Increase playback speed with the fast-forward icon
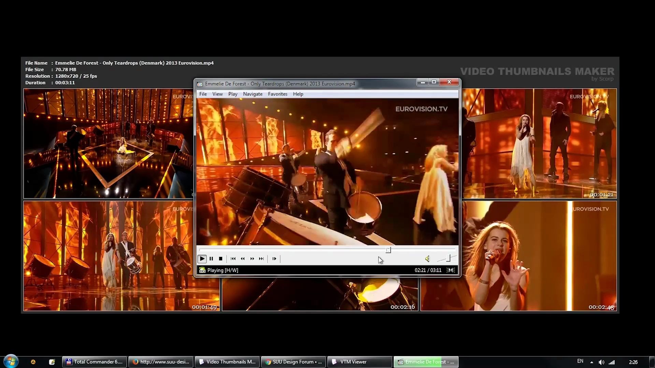This screenshot has width=655, height=368. click(252, 259)
